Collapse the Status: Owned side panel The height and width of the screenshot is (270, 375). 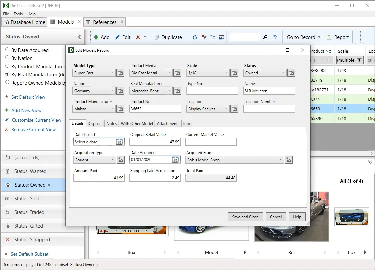[79, 37]
